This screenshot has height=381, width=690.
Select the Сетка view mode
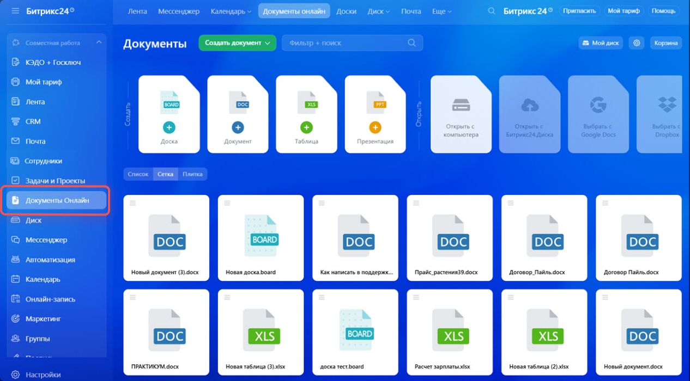coord(166,174)
